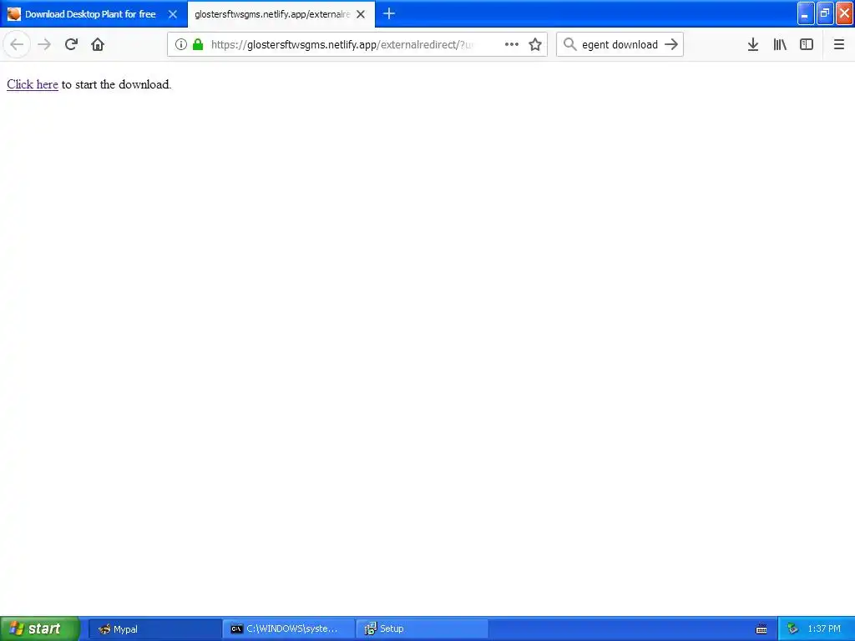
Task: Open the downloads panel
Action: click(x=753, y=45)
